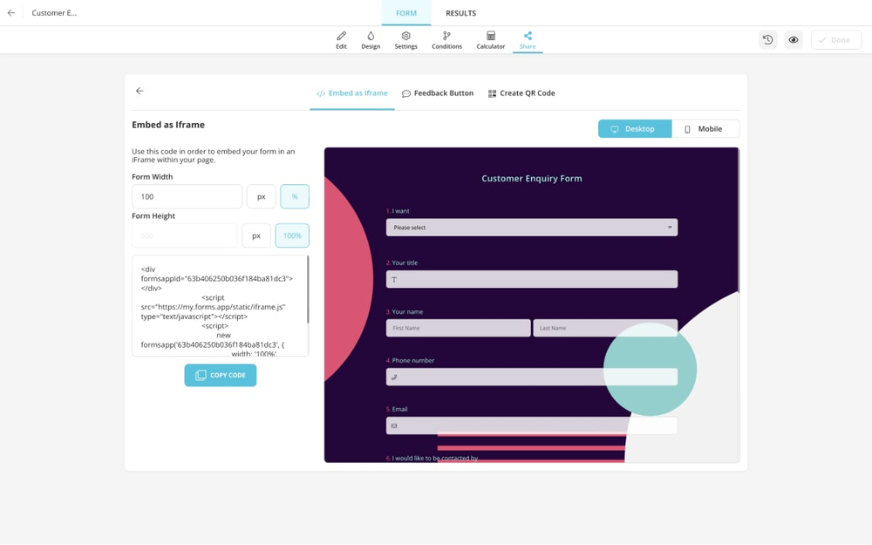Click the COPY CODE button
The image size is (872, 545).
tap(221, 375)
